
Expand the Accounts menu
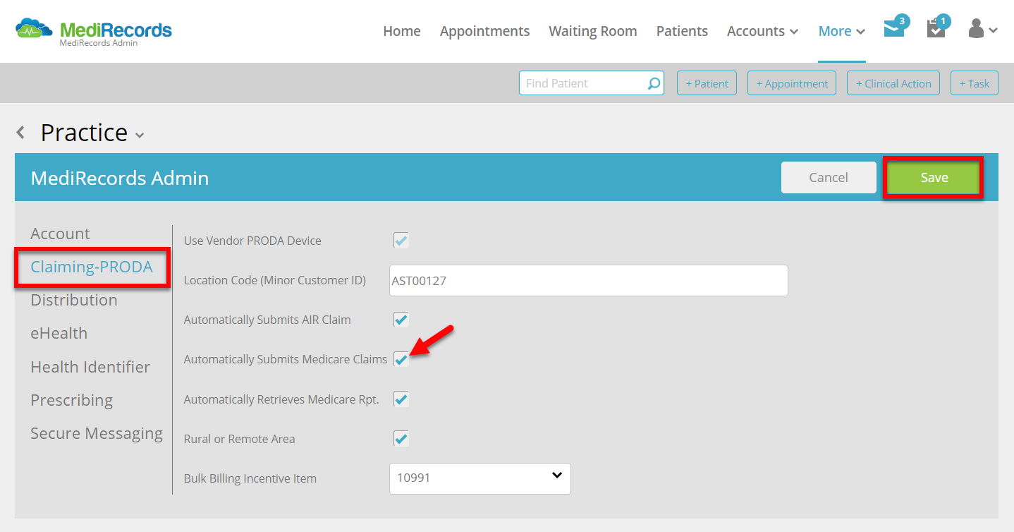(x=762, y=31)
